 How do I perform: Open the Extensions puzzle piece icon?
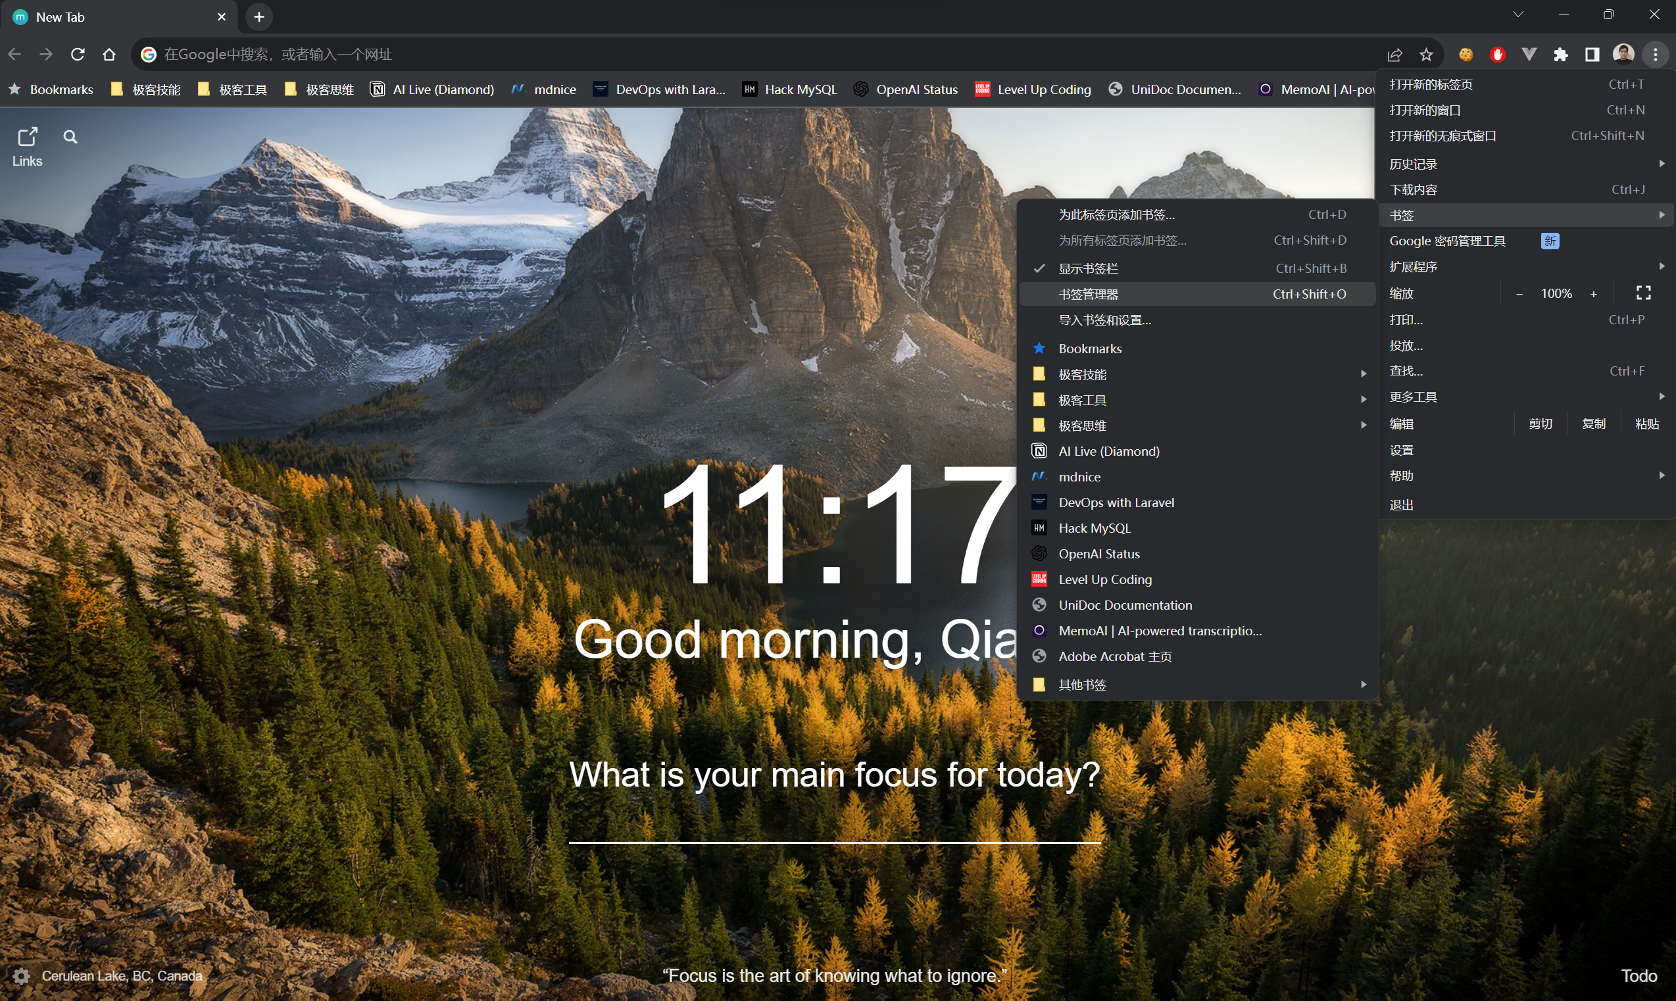pos(1561,55)
